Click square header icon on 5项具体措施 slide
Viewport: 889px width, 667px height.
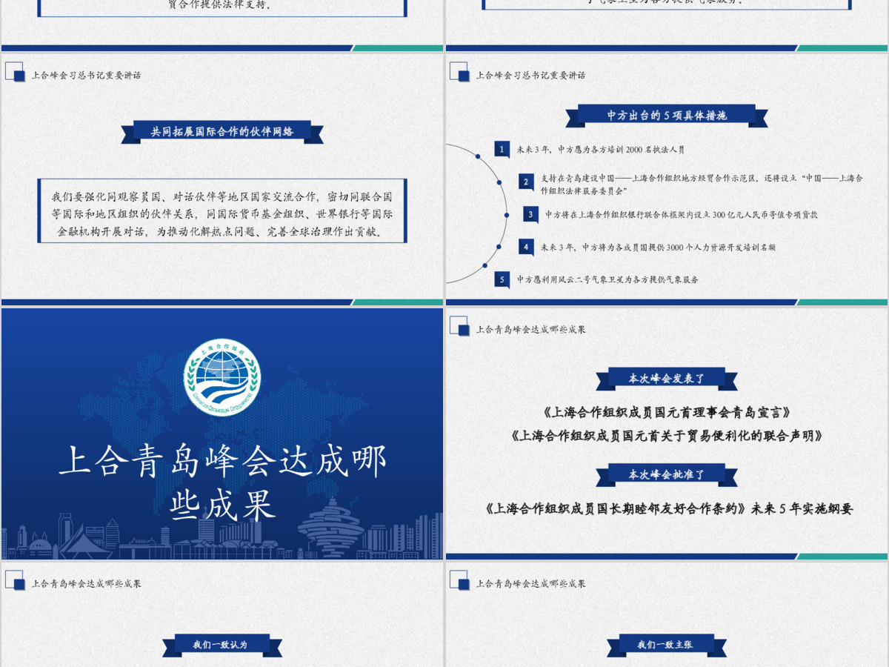click(x=460, y=73)
